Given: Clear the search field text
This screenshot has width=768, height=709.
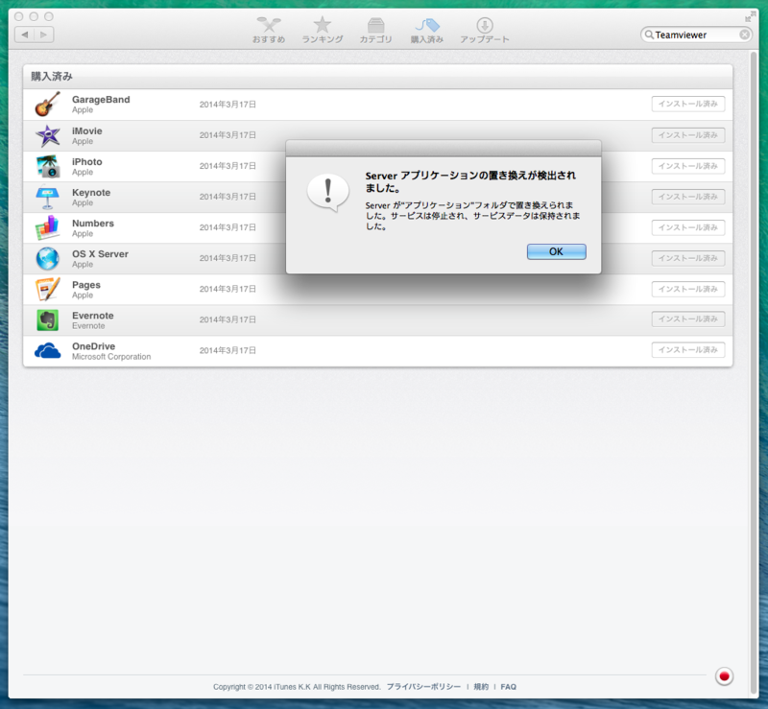Looking at the screenshot, I should (744, 35).
